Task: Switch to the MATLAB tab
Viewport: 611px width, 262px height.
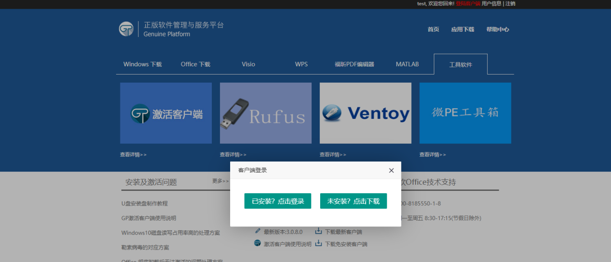Action: 407,64
